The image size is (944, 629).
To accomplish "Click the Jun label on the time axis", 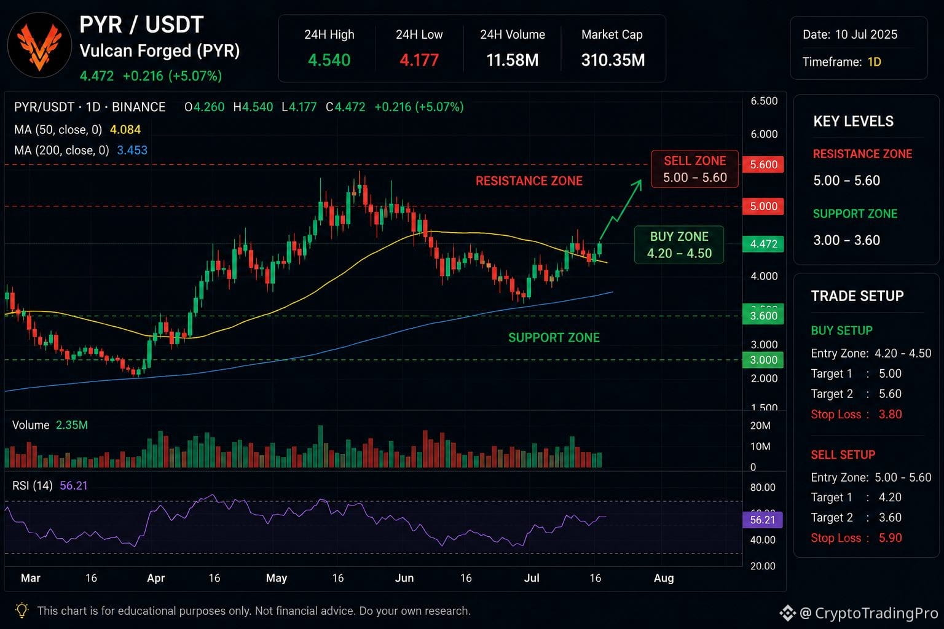I will click(x=404, y=578).
